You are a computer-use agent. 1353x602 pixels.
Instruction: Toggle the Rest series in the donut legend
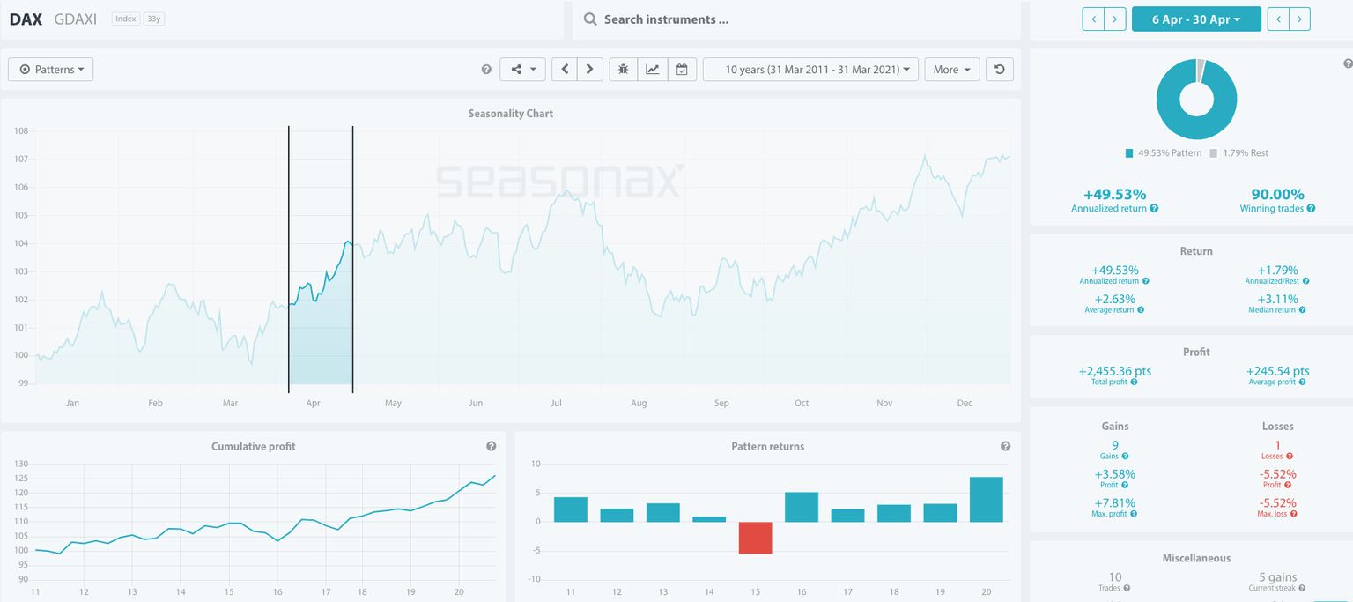(x=1240, y=152)
